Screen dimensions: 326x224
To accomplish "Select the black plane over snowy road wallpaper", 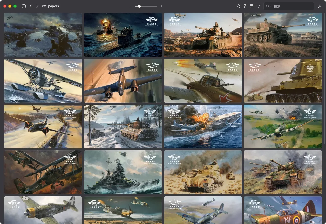I will point(43,127).
